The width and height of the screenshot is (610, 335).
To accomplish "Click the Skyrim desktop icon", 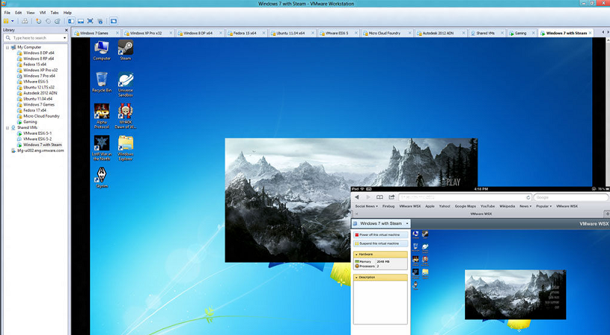I will 101,178.
